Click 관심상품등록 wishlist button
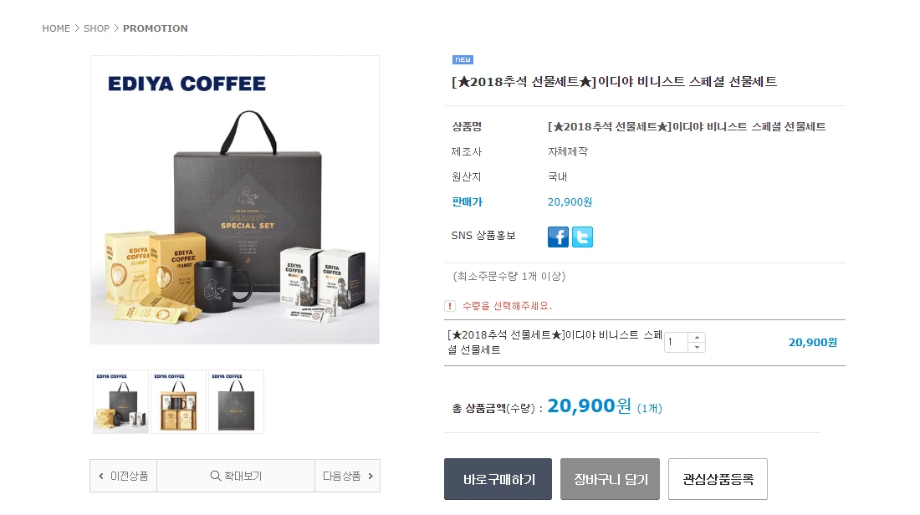 [718, 479]
